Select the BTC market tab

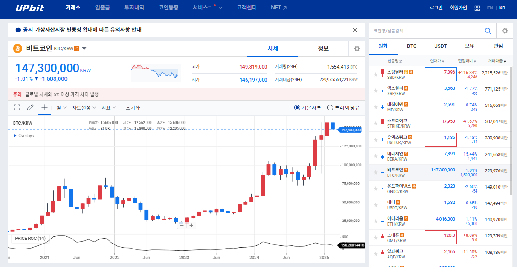[x=412, y=46]
